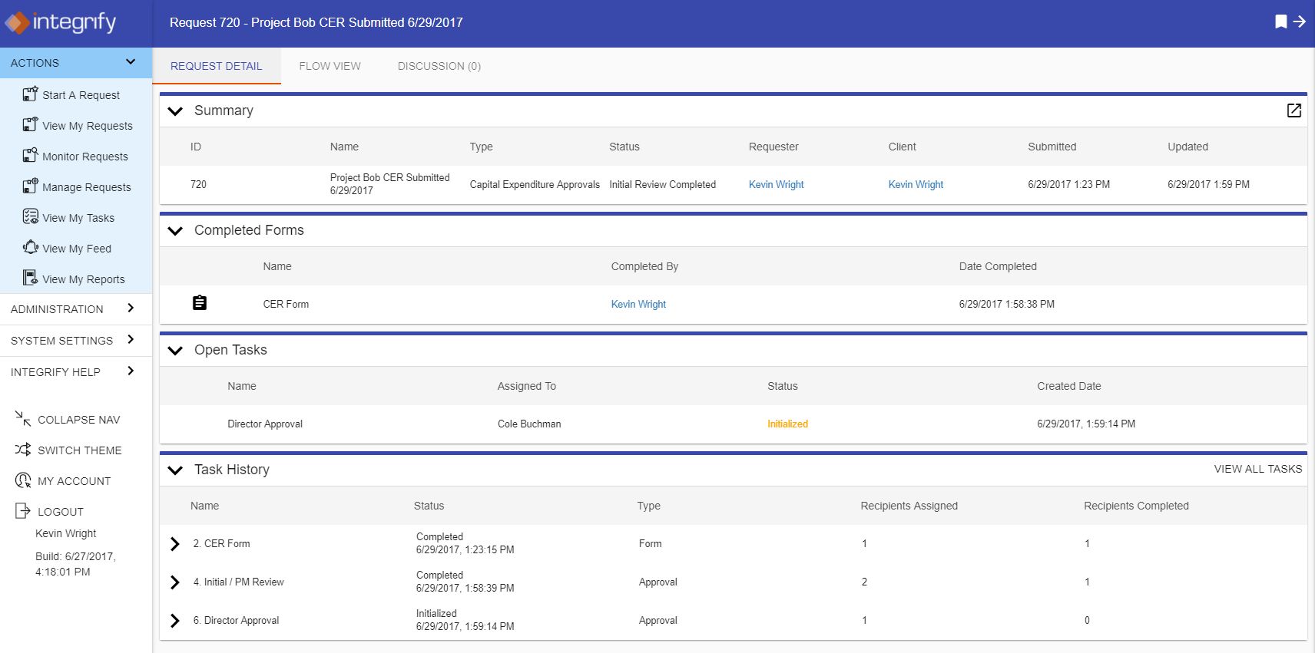Screen dimensions: 1315x653
Task: Open the Discussion (0) tab
Action: [439, 66]
